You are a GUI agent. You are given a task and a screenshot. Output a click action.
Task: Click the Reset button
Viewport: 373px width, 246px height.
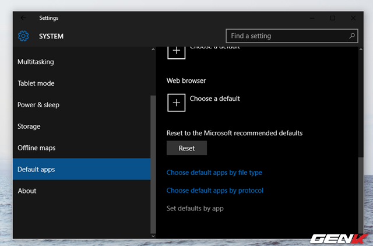(x=186, y=148)
